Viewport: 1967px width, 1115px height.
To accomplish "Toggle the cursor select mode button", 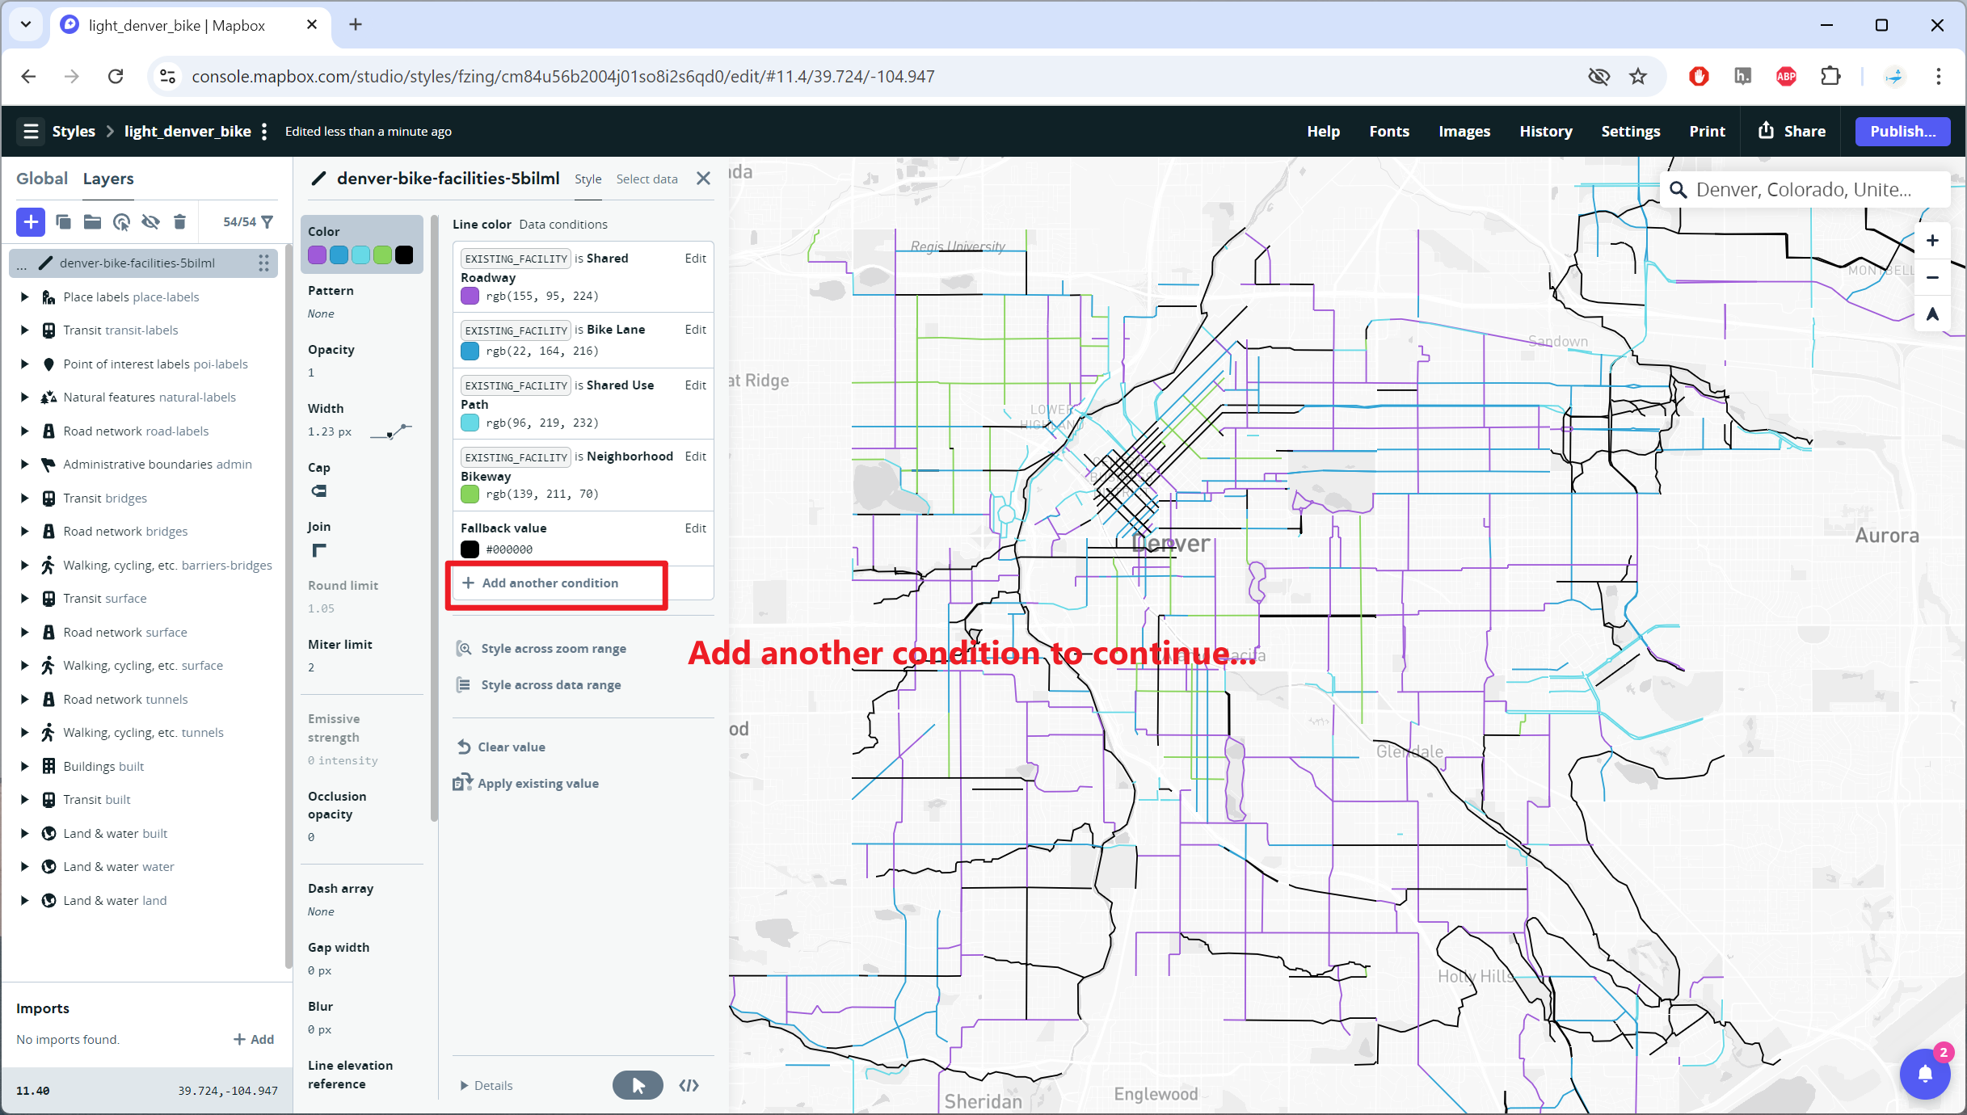I will click(638, 1085).
